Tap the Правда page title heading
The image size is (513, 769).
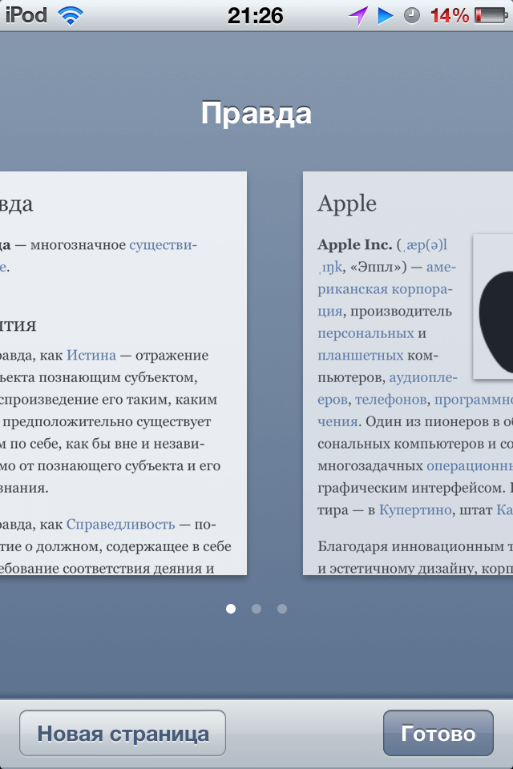point(256,113)
